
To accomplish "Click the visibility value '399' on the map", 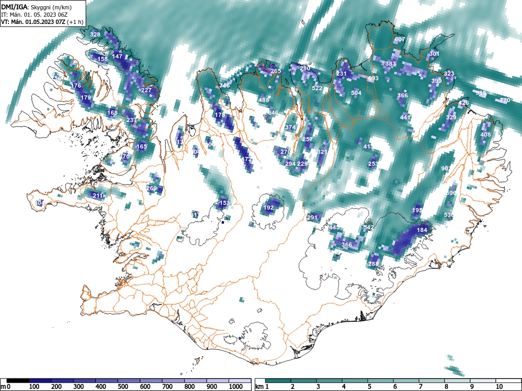I will (x=436, y=81).
